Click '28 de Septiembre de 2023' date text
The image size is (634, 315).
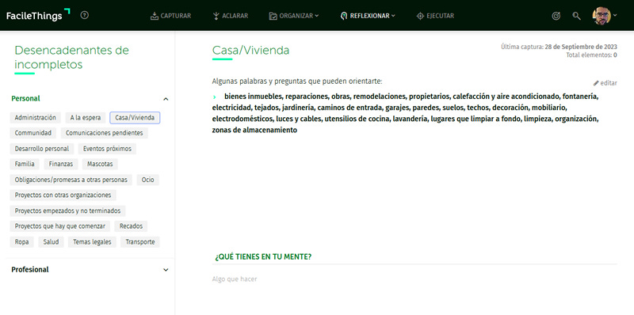pos(581,47)
